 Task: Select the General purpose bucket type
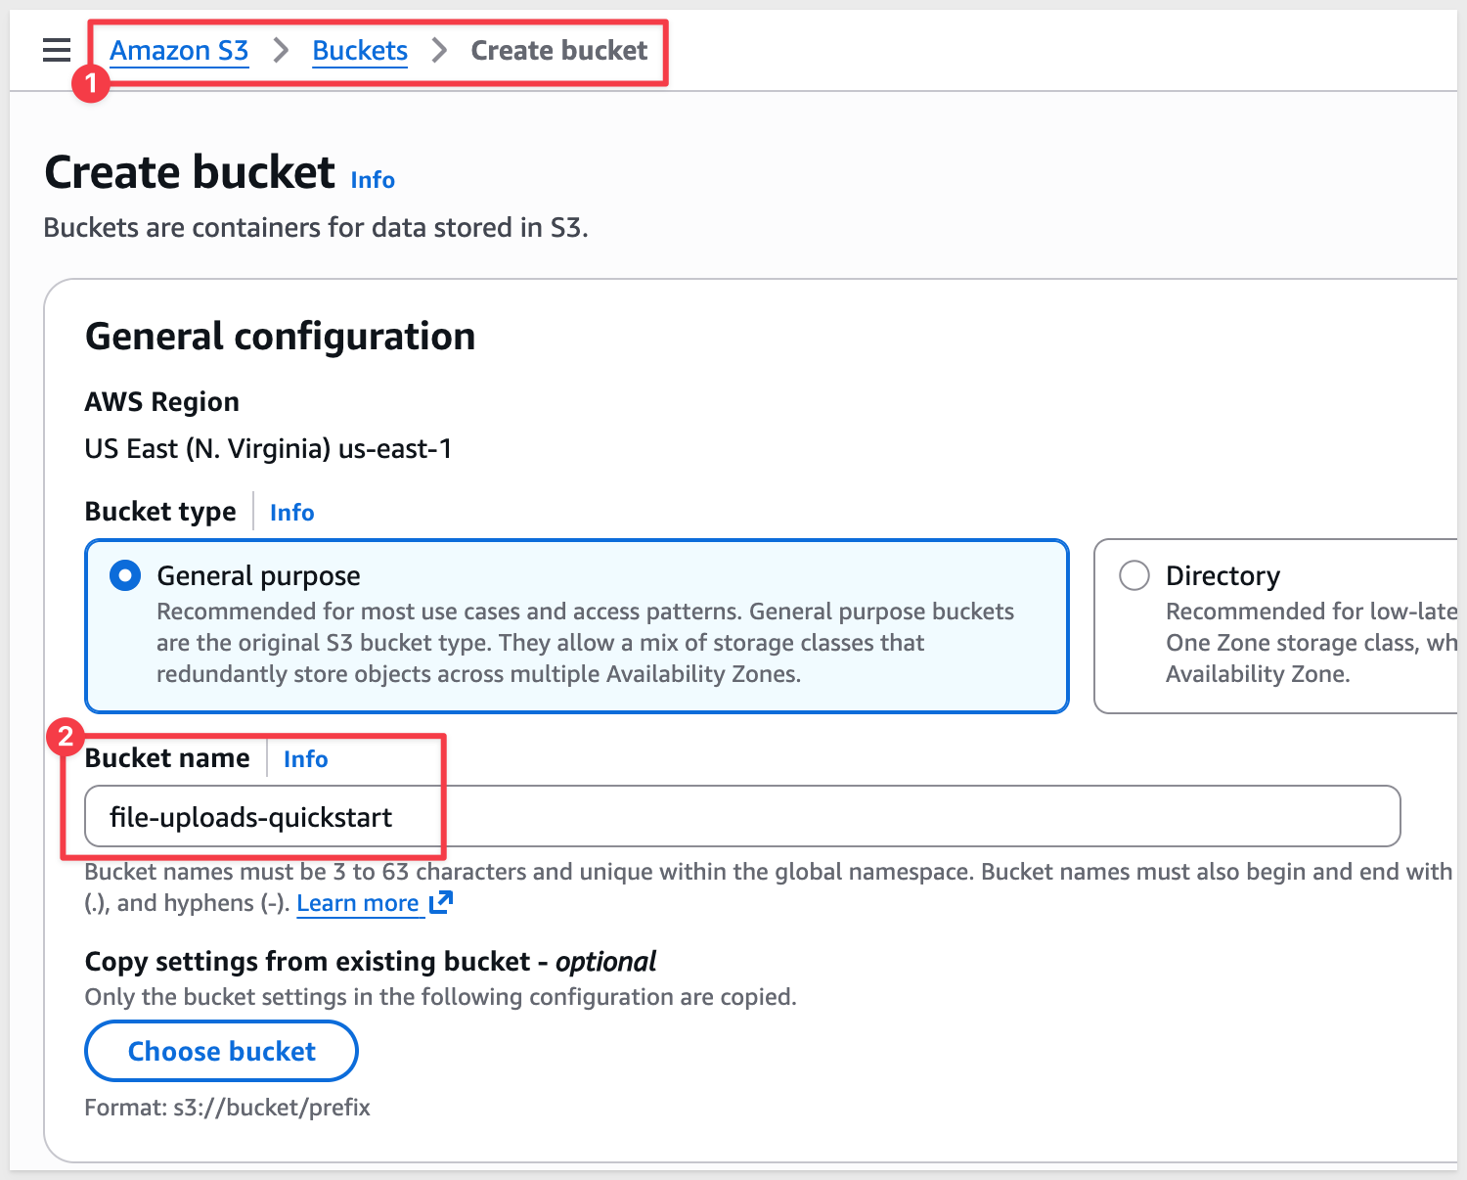[125, 575]
